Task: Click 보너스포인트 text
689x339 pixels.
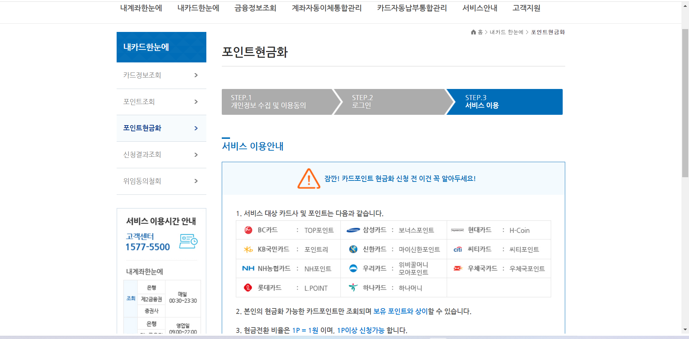Action: [x=416, y=230]
